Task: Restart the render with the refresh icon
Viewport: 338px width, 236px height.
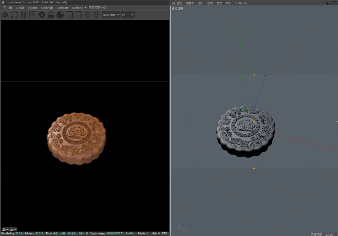Action: click(14, 15)
